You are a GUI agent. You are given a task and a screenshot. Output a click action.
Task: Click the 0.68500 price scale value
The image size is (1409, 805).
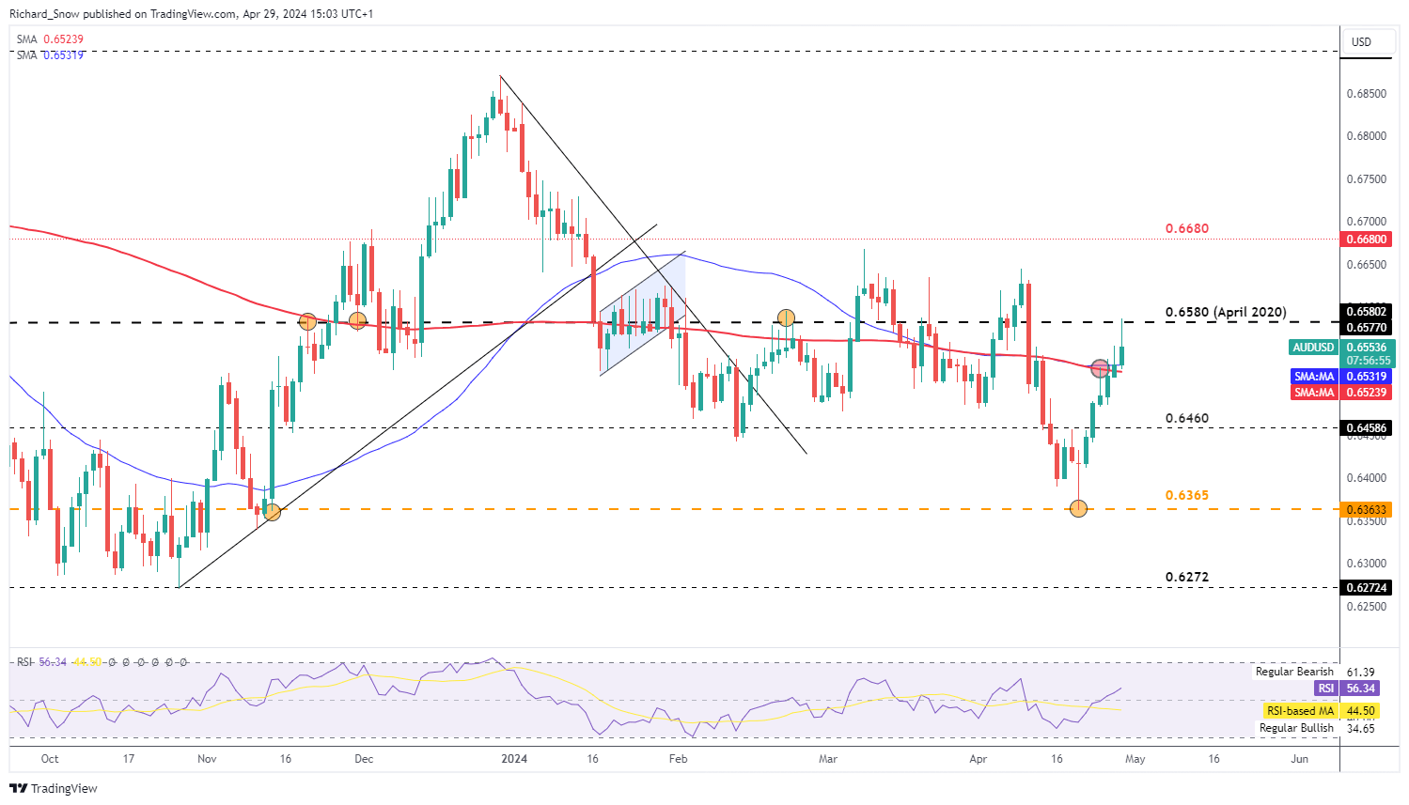pos(1367,94)
